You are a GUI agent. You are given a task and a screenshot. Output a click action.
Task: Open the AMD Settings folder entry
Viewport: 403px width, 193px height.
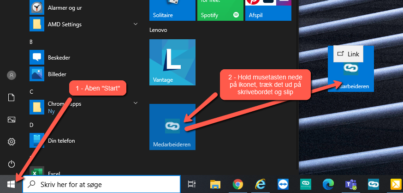tap(85, 24)
